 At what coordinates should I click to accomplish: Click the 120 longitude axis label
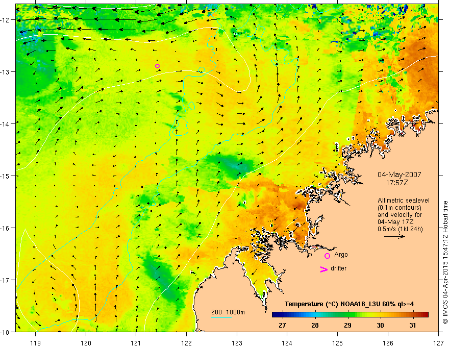point(86,343)
